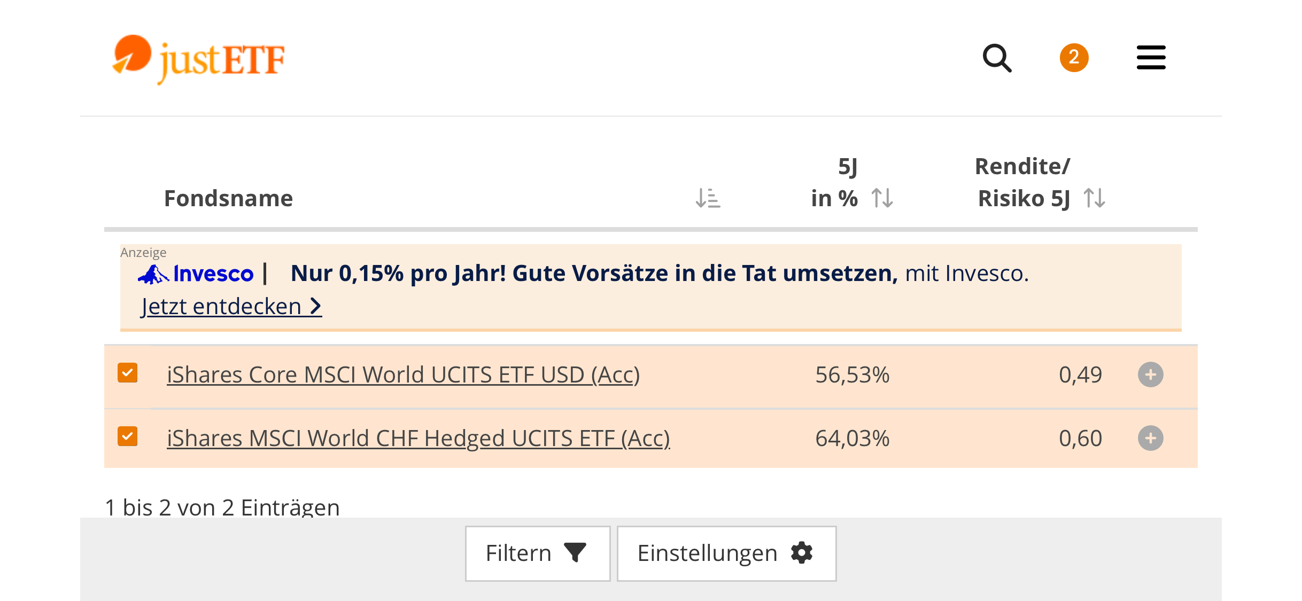
Task: Open the search magnifier icon
Action: [997, 58]
